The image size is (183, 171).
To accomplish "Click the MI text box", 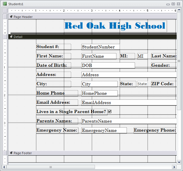I will click(142, 56).
